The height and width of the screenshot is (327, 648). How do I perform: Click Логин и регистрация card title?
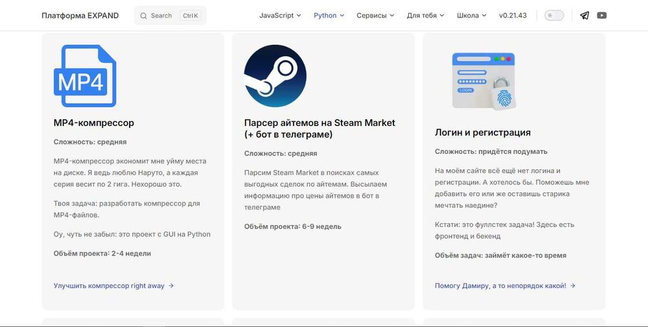(483, 132)
